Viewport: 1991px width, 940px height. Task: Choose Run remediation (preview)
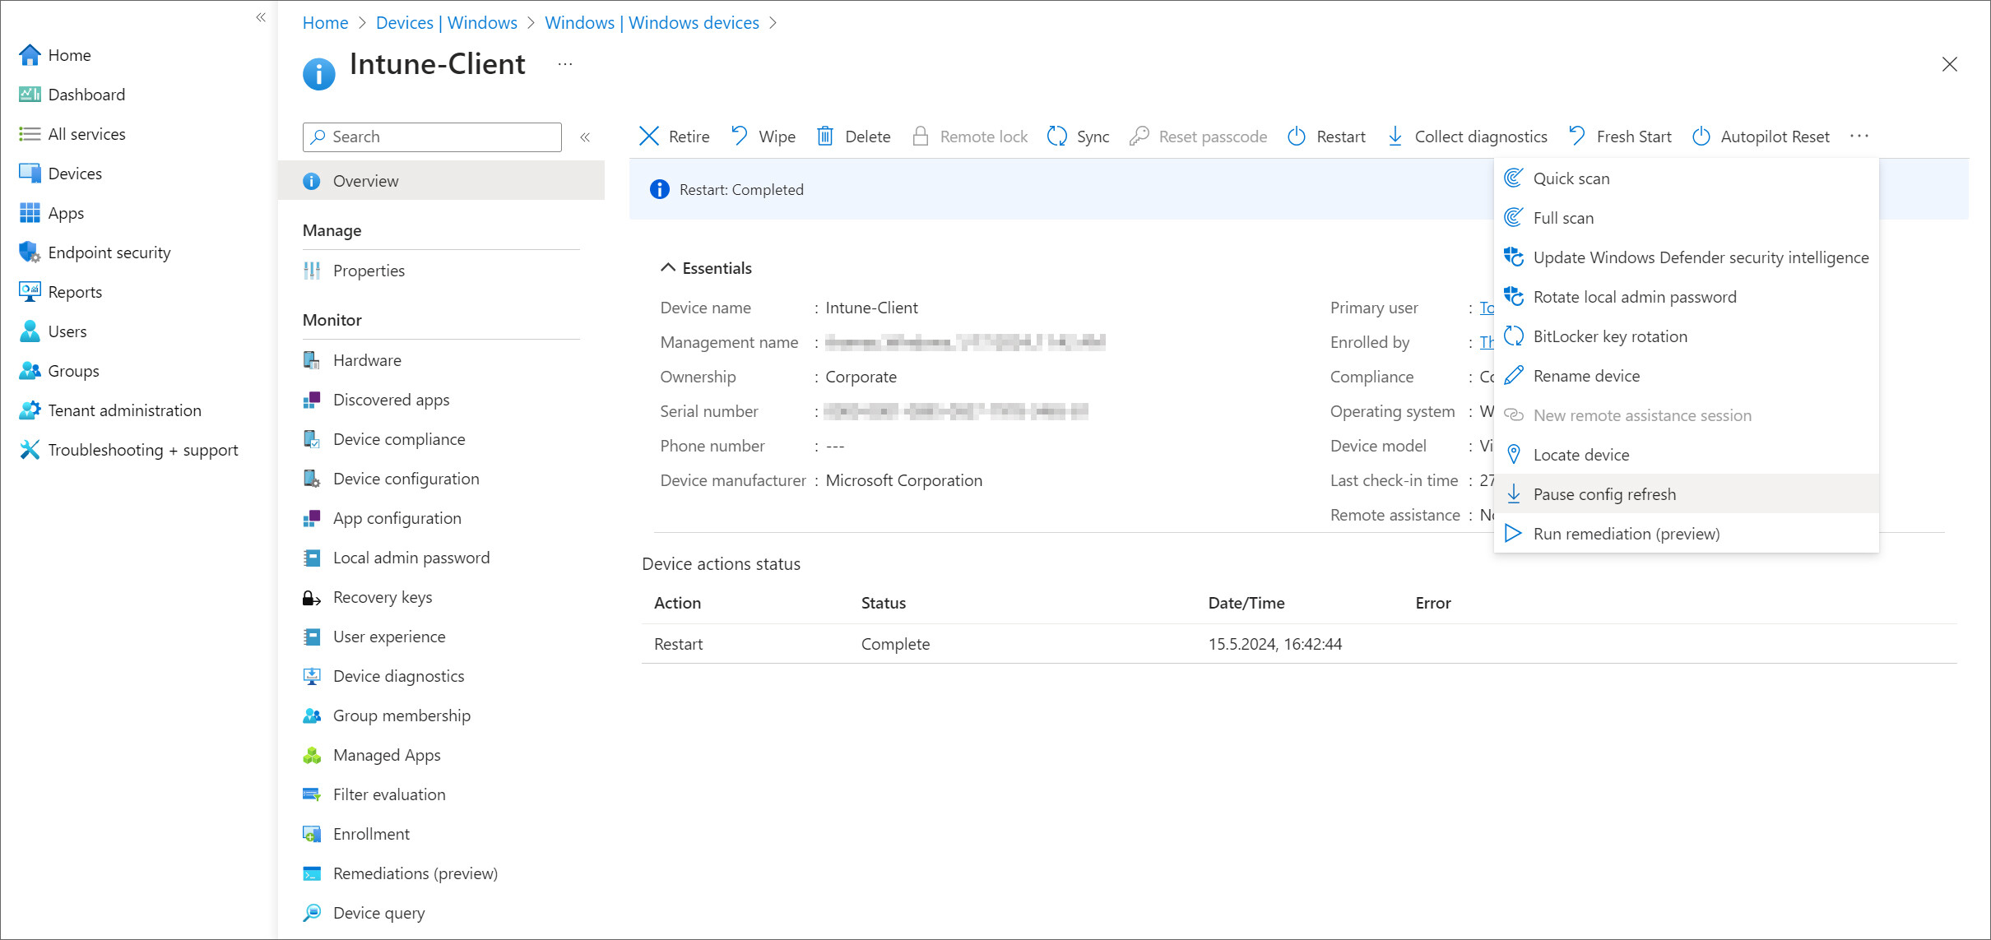(x=1687, y=534)
